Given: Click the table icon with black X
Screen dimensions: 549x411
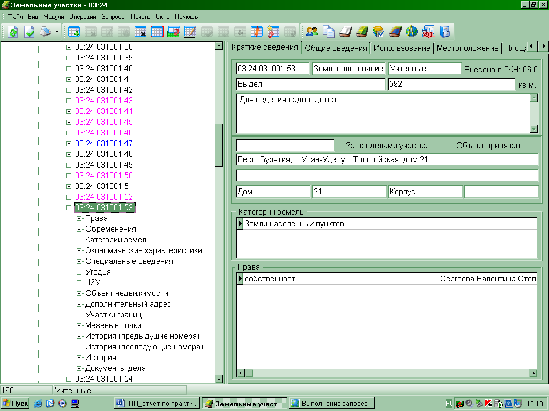Looking at the screenshot, I should [x=140, y=32].
